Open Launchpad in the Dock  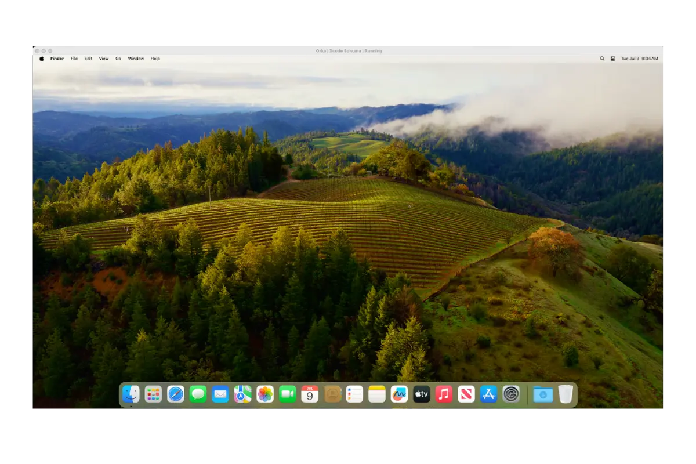coord(153,394)
